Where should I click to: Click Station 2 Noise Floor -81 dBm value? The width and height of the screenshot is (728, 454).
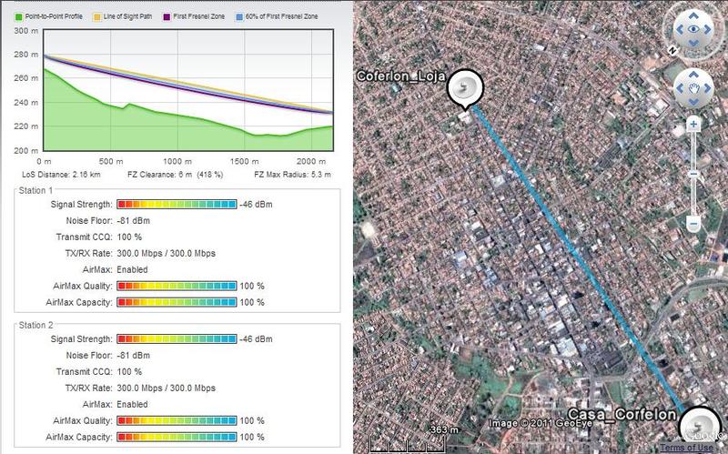pyautogui.click(x=133, y=355)
